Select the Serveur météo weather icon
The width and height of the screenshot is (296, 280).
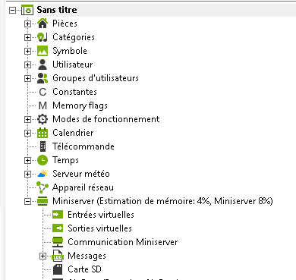[x=43, y=174]
